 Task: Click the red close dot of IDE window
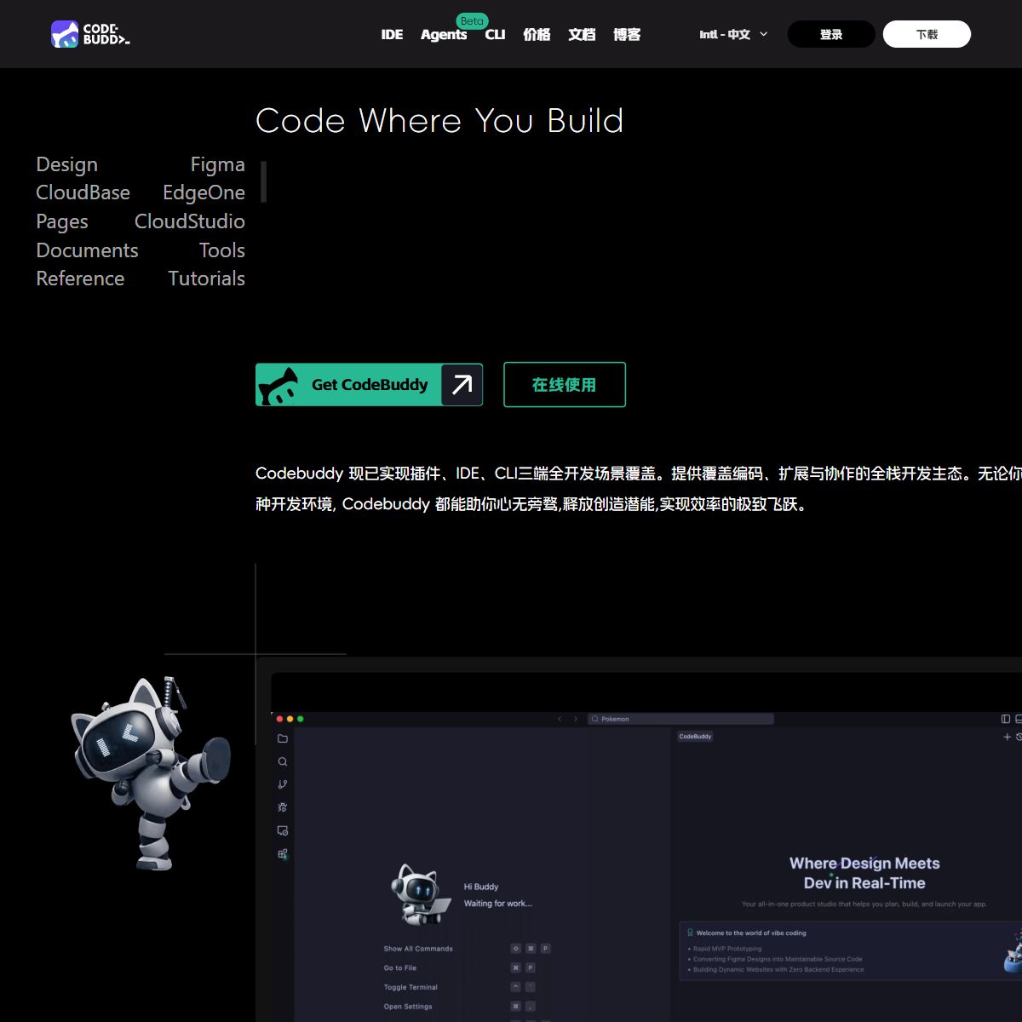280,719
